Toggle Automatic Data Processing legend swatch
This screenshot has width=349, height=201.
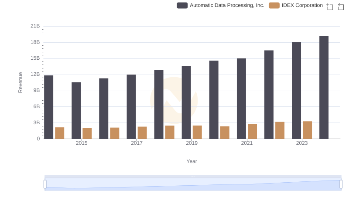point(182,5)
